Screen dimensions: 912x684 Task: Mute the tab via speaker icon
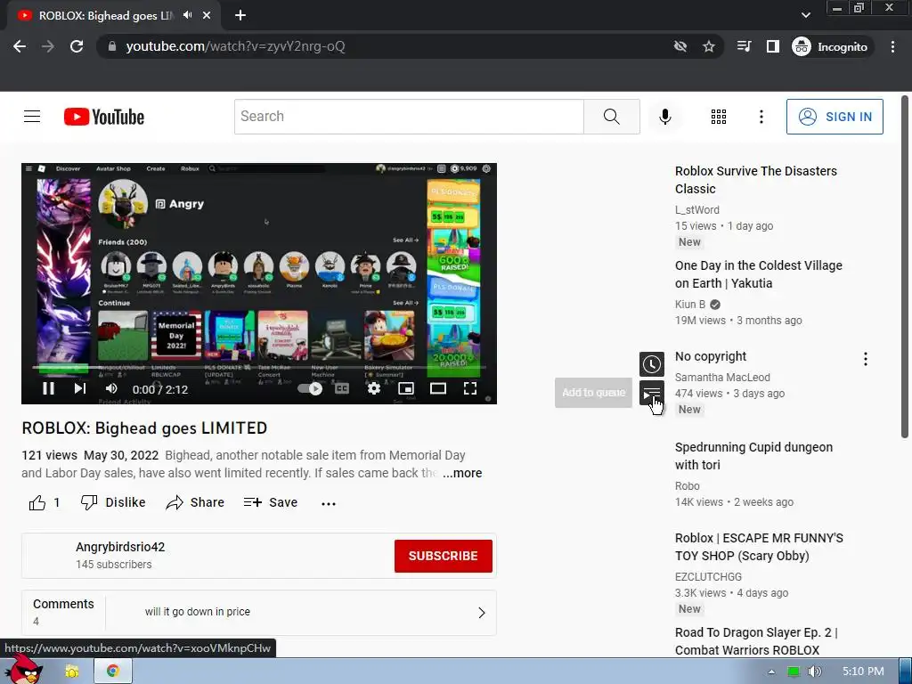(187, 15)
